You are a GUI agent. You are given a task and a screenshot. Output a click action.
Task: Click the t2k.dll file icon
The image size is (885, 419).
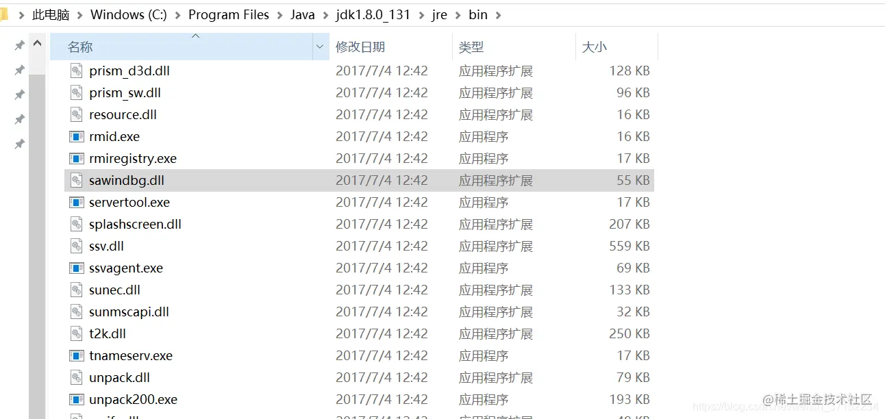pyautogui.click(x=77, y=333)
